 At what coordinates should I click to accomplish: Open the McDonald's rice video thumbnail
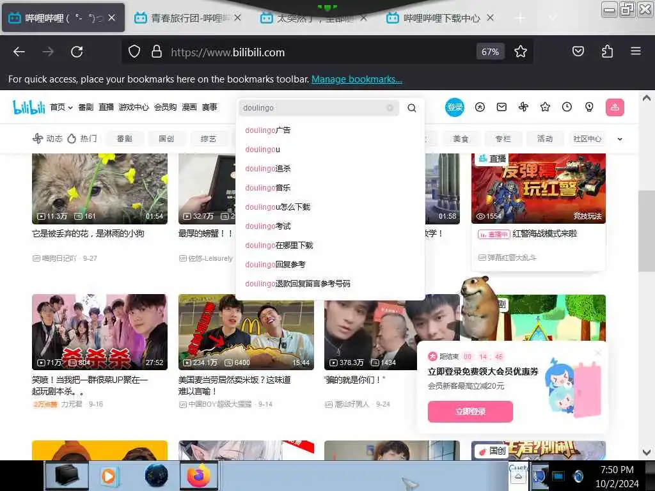pos(246,332)
